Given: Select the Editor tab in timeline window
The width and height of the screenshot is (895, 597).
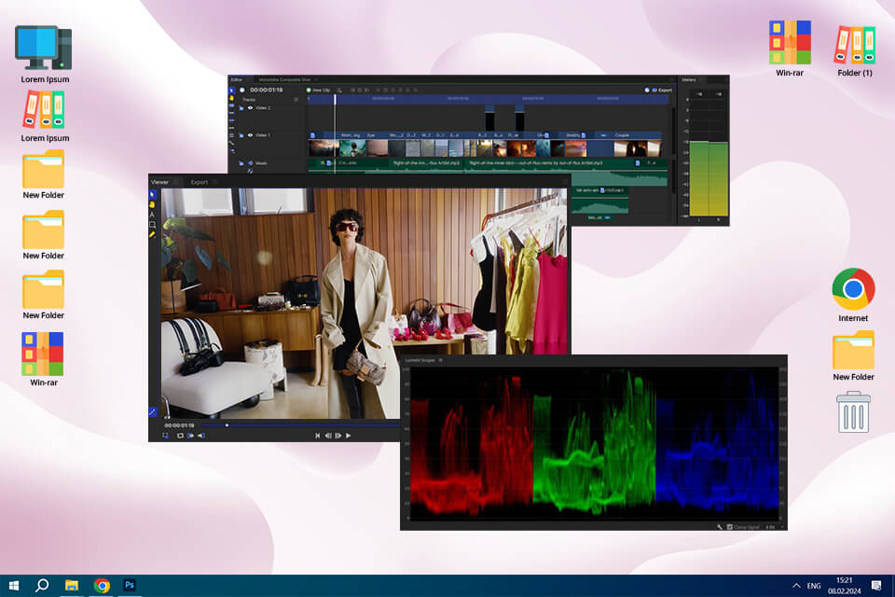Looking at the screenshot, I should (236, 79).
